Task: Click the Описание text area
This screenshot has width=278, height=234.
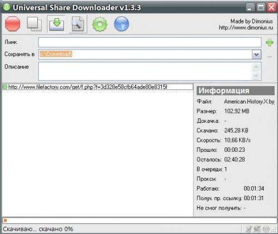Action: (145, 71)
